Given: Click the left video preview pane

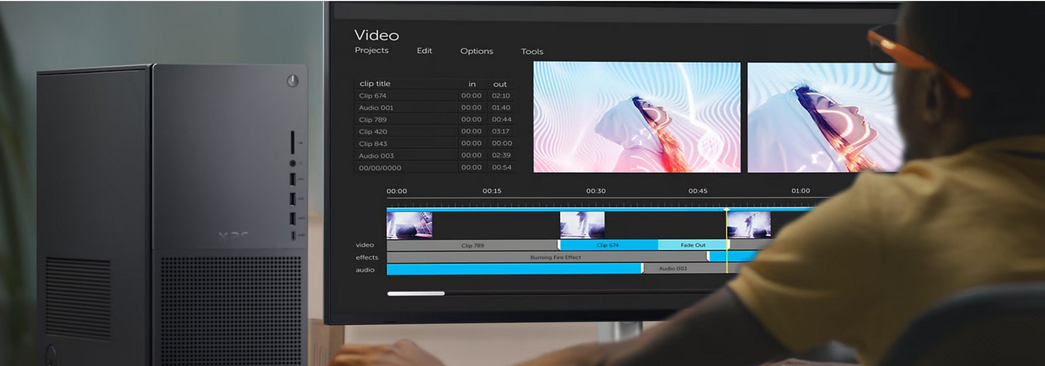Looking at the screenshot, I should click(x=636, y=117).
